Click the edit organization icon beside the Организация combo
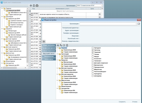Viewport: 142px width, 103px height. pyautogui.click(x=139, y=24)
